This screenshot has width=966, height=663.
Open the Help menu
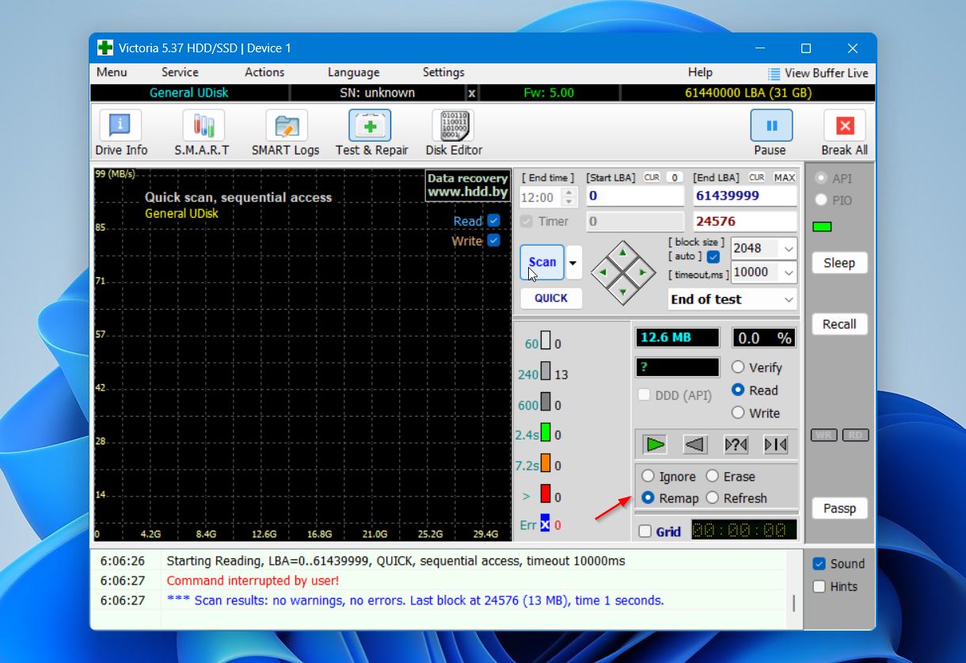tap(700, 72)
